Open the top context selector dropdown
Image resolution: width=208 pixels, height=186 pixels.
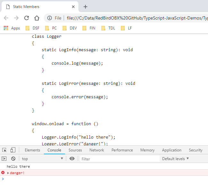pos(42,158)
